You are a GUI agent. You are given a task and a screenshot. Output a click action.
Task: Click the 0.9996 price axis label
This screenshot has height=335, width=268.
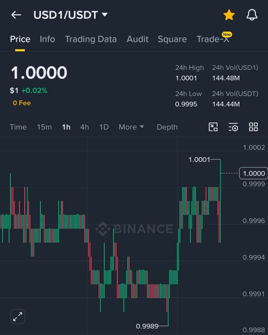(x=254, y=221)
